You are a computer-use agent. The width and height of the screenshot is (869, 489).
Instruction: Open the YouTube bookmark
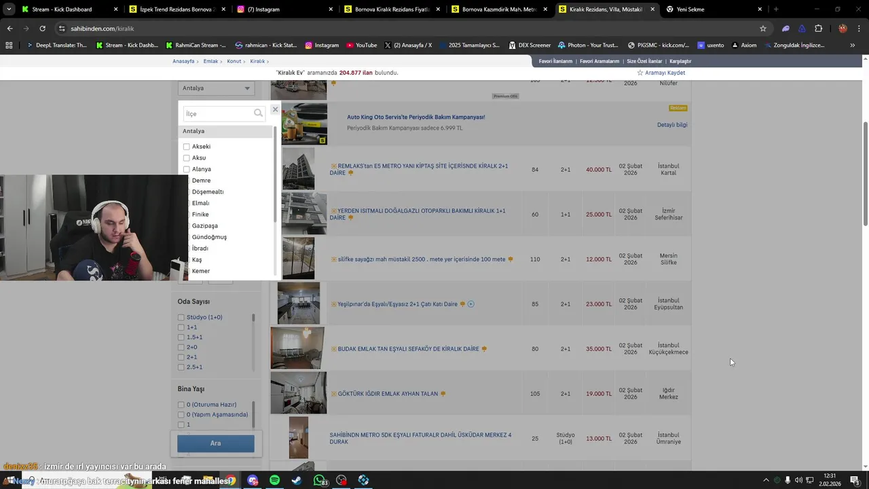(x=361, y=46)
